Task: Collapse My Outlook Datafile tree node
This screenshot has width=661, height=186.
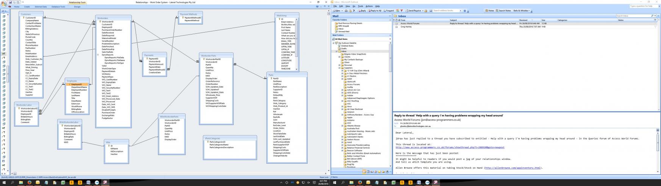Action: click(334, 43)
